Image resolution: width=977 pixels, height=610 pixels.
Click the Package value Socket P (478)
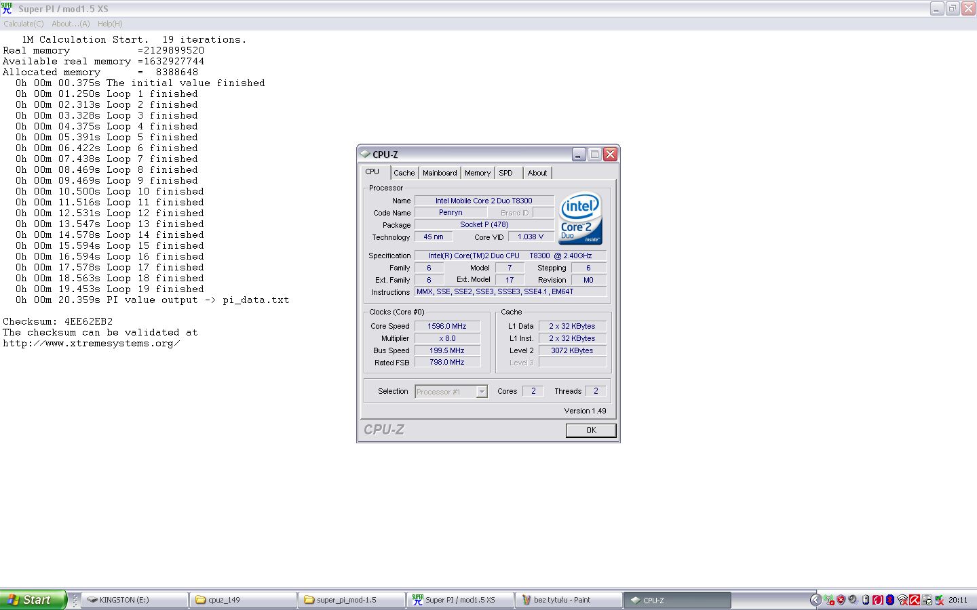484,224
